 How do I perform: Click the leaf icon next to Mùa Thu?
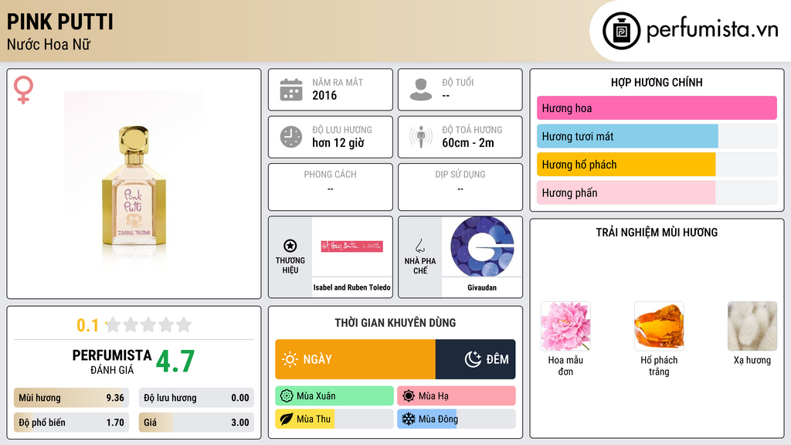pos(287,419)
